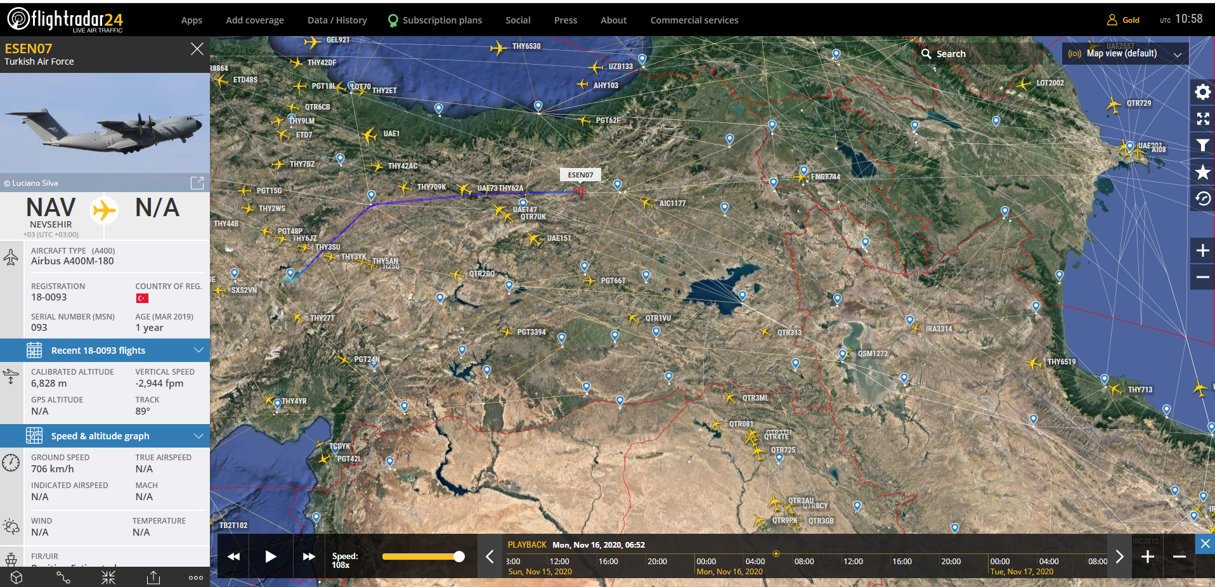Open Map view (default) dropdown
This screenshot has width=1215, height=587.
(1125, 54)
